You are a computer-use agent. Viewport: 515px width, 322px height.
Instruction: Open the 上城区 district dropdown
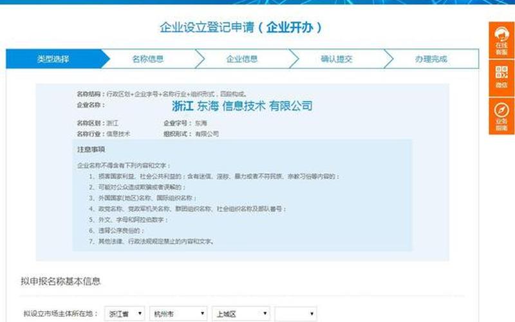coord(241,314)
